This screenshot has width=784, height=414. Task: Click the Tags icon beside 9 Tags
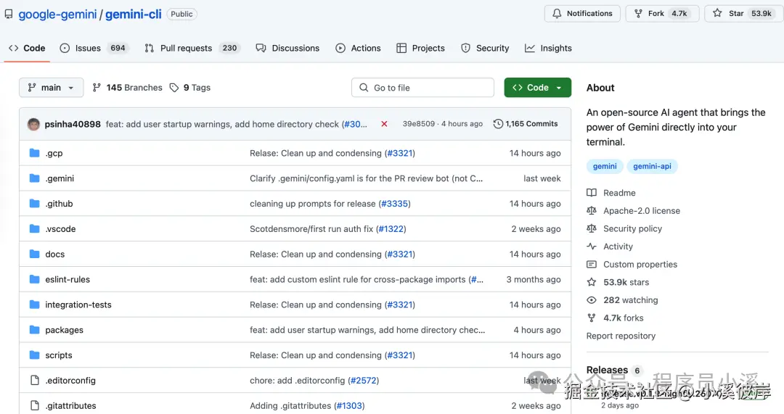(x=174, y=88)
